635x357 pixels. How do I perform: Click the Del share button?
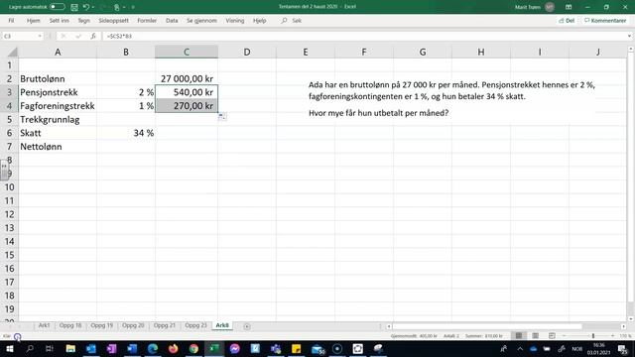[567, 21]
